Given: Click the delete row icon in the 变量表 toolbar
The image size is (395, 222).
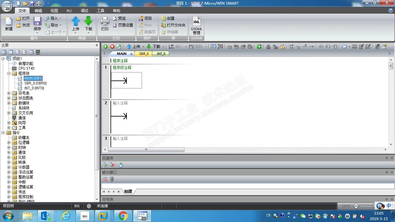Looking at the screenshot, I should [x=112, y=165].
